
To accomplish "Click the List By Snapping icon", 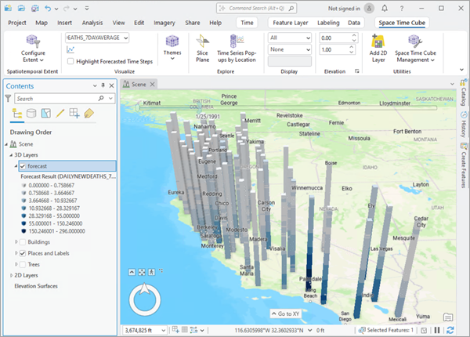I will [74, 114].
